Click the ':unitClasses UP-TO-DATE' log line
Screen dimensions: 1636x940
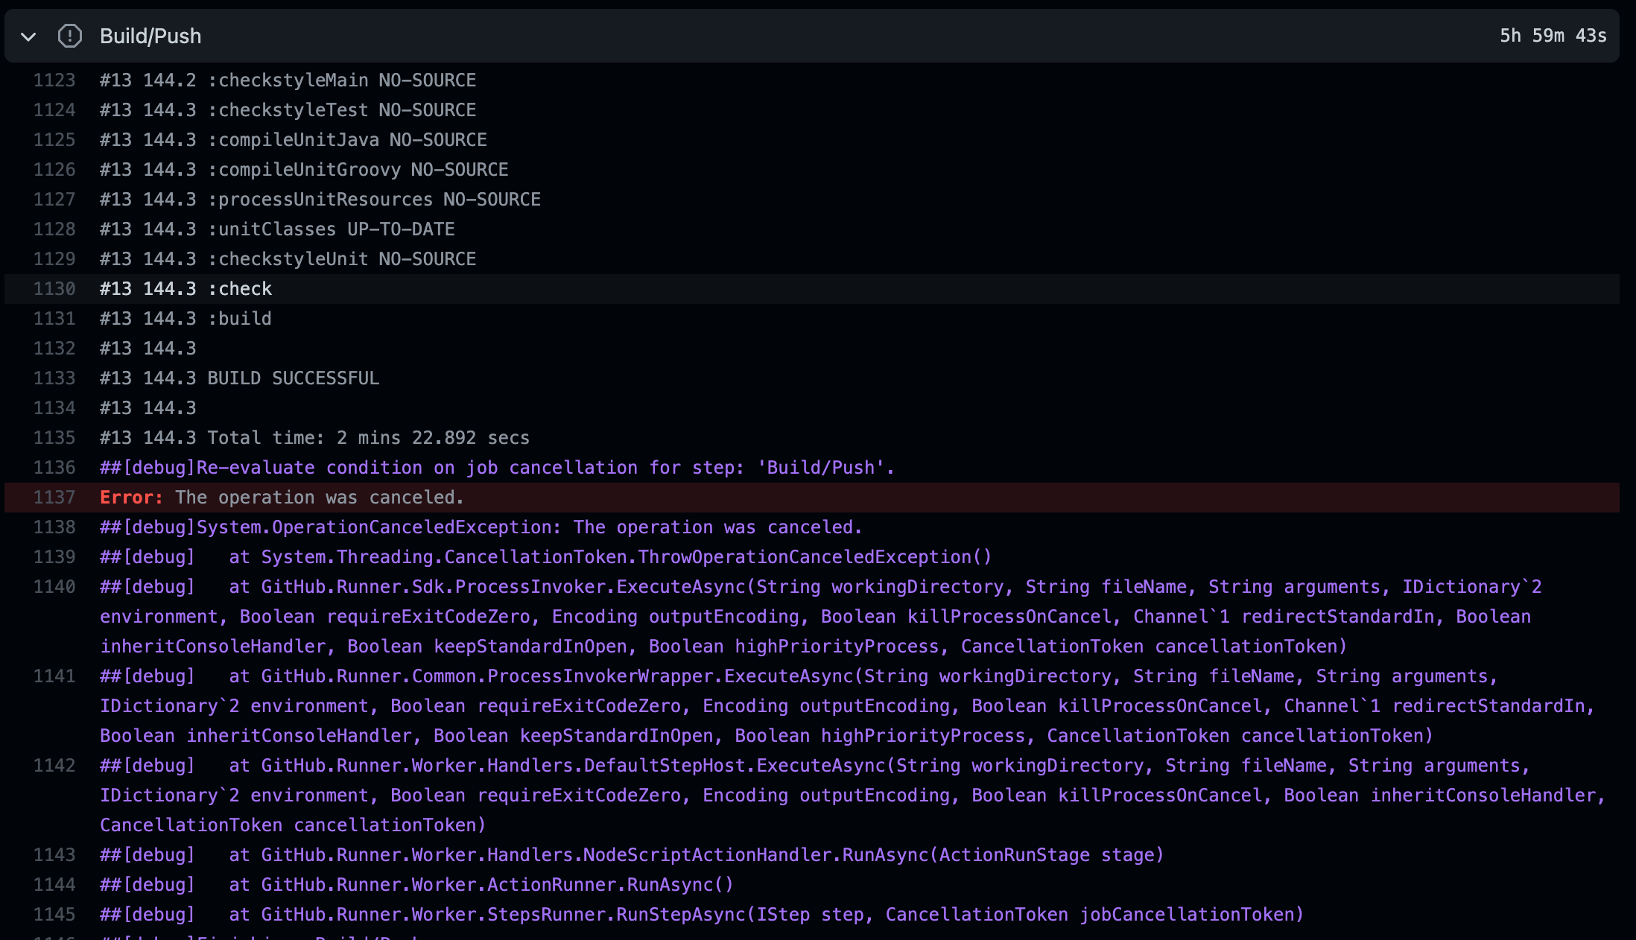pyautogui.click(x=277, y=229)
